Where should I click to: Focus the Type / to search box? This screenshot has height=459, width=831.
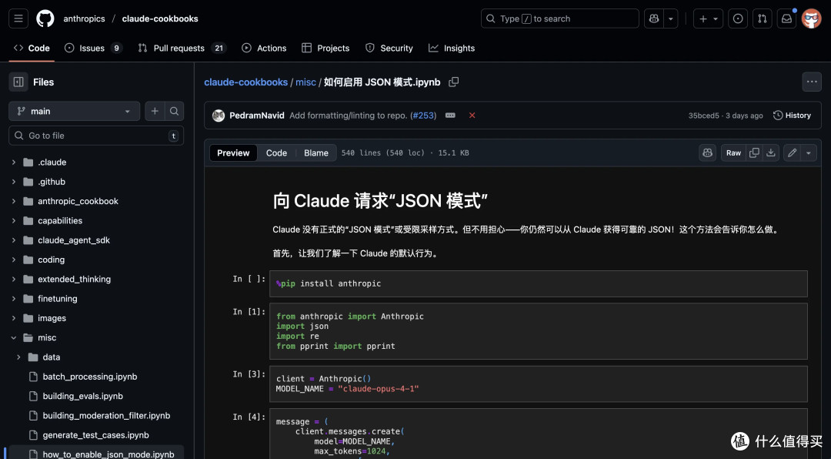click(559, 18)
